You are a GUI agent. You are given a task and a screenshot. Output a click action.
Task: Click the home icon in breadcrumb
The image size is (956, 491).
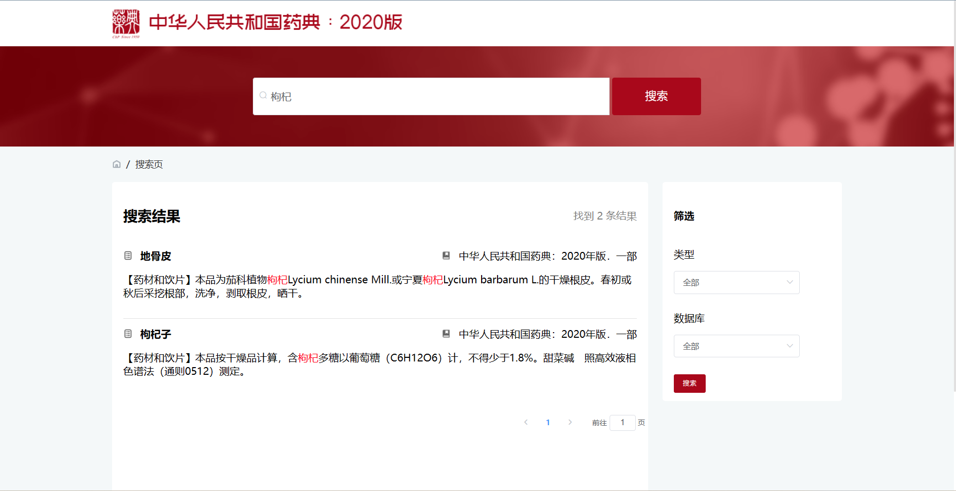[x=117, y=164]
